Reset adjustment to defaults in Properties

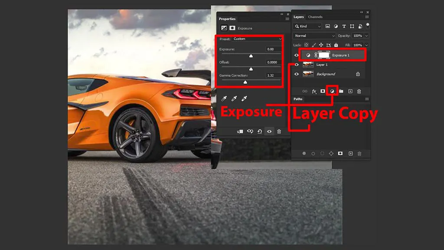click(260, 132)
